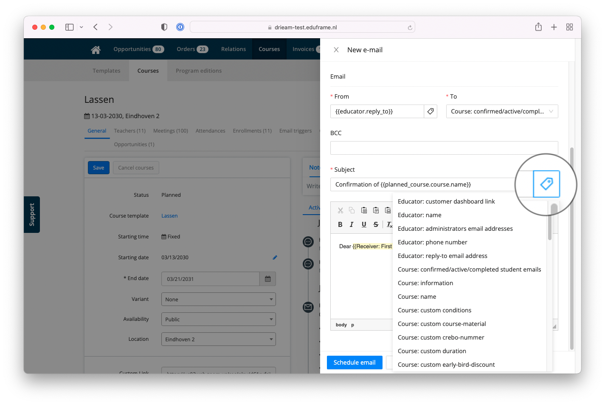Image resolution: width=605 pixels, height=405 pixels.
Task: Go to the home dashboard icon
Action: (x=96, y=49)
